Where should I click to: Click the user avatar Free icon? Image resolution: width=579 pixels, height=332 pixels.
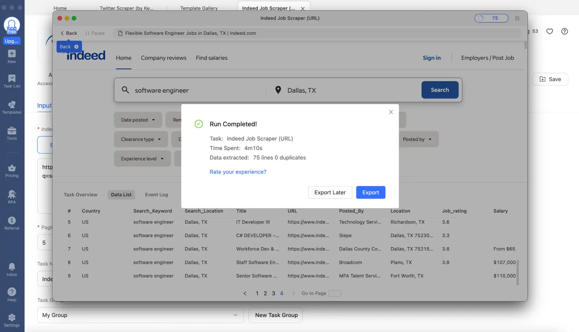click(12, 25)
